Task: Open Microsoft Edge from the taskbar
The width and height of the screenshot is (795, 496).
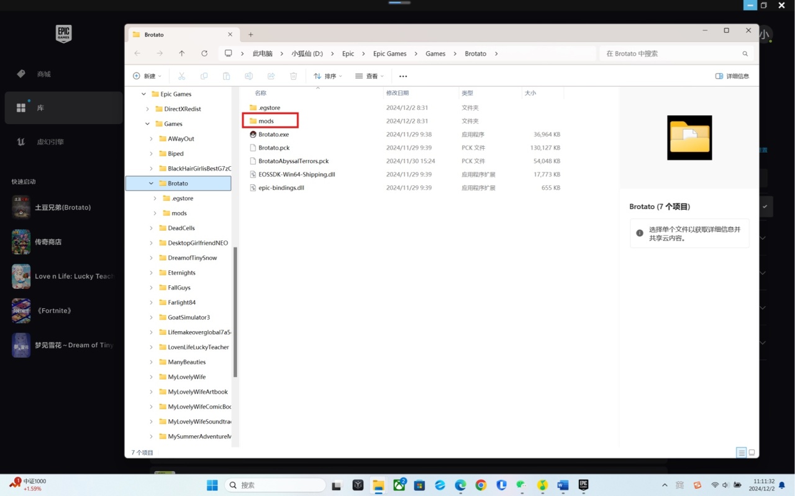Action: tap(460, 485)
